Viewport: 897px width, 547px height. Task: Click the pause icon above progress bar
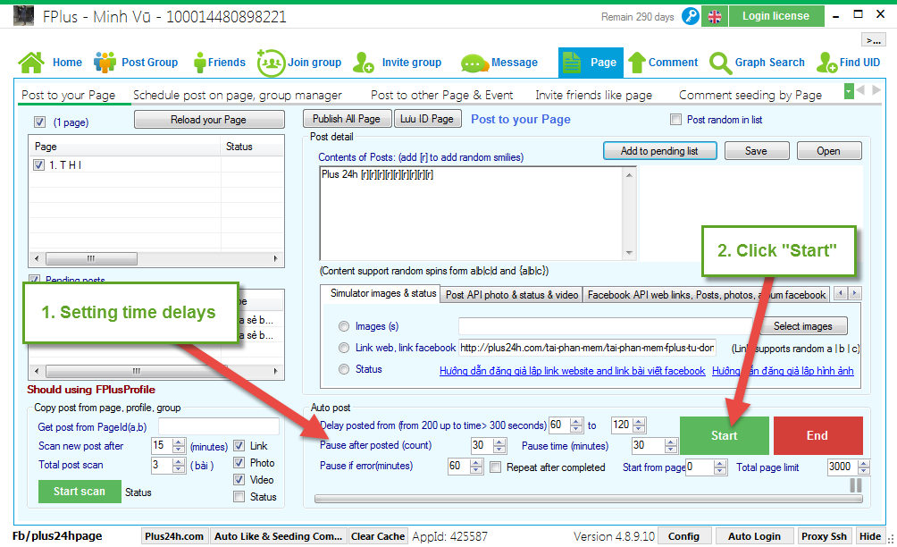(856, 485)
